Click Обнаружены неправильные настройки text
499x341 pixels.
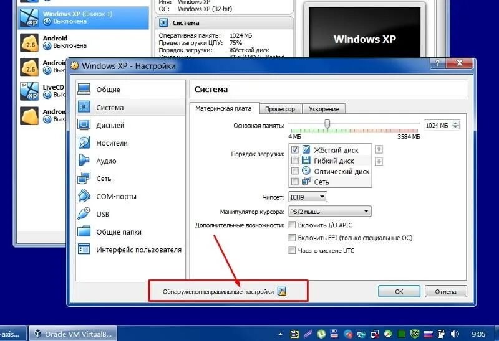pos(218,291)
